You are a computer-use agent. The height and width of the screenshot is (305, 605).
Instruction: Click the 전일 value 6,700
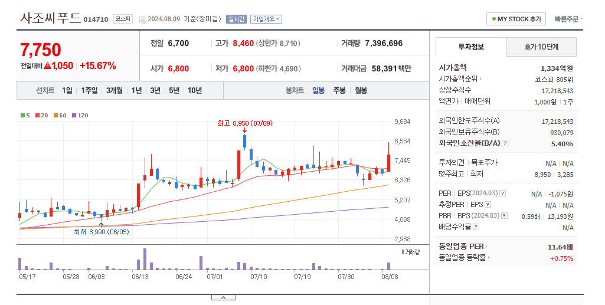click(178, 43)
